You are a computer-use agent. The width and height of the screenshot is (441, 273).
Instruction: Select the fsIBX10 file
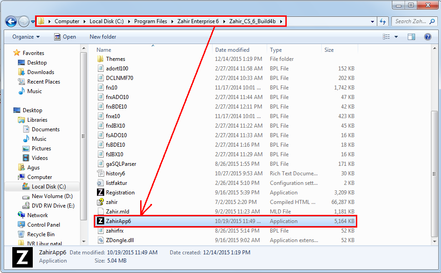tap(115, 154)
